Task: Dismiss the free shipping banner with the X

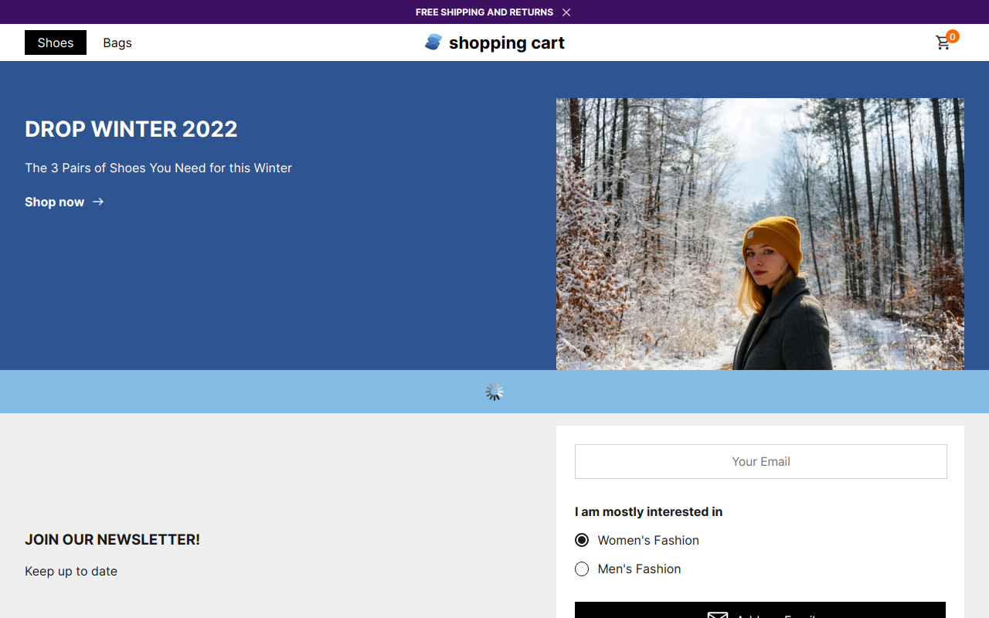Action: tap(566, 12)
